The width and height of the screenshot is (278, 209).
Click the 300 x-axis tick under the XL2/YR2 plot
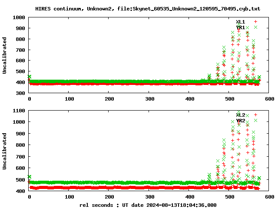149,197
